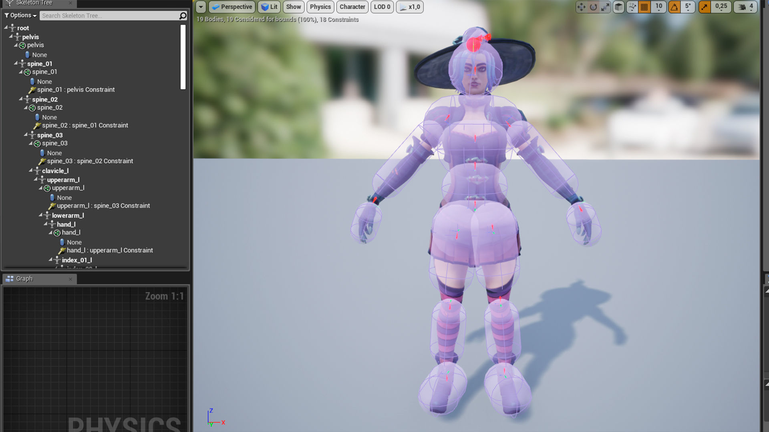Open the Physics viewport menu
Screen dimensions: 769x432
click(x=320, y=7)
